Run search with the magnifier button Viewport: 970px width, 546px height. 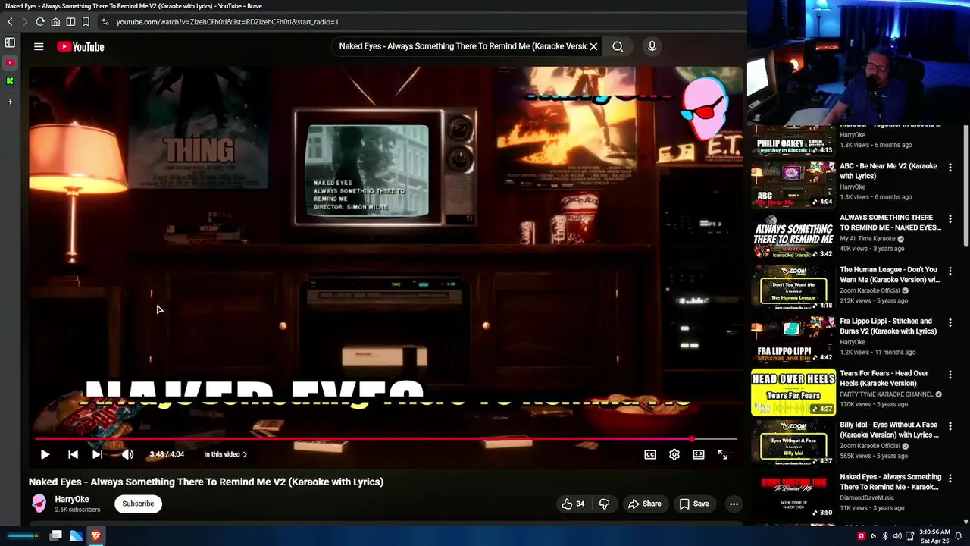(618, 46)
